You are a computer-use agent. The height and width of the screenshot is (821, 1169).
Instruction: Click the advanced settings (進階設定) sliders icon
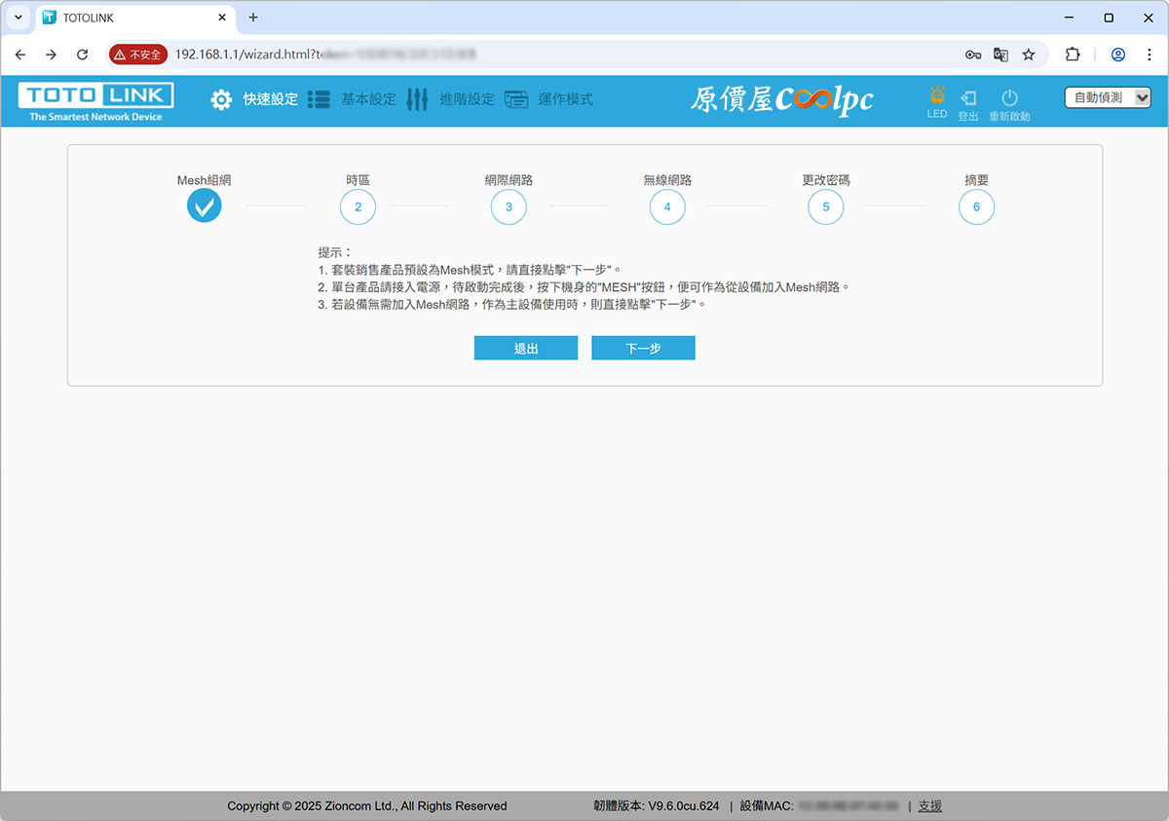(417, 99)
